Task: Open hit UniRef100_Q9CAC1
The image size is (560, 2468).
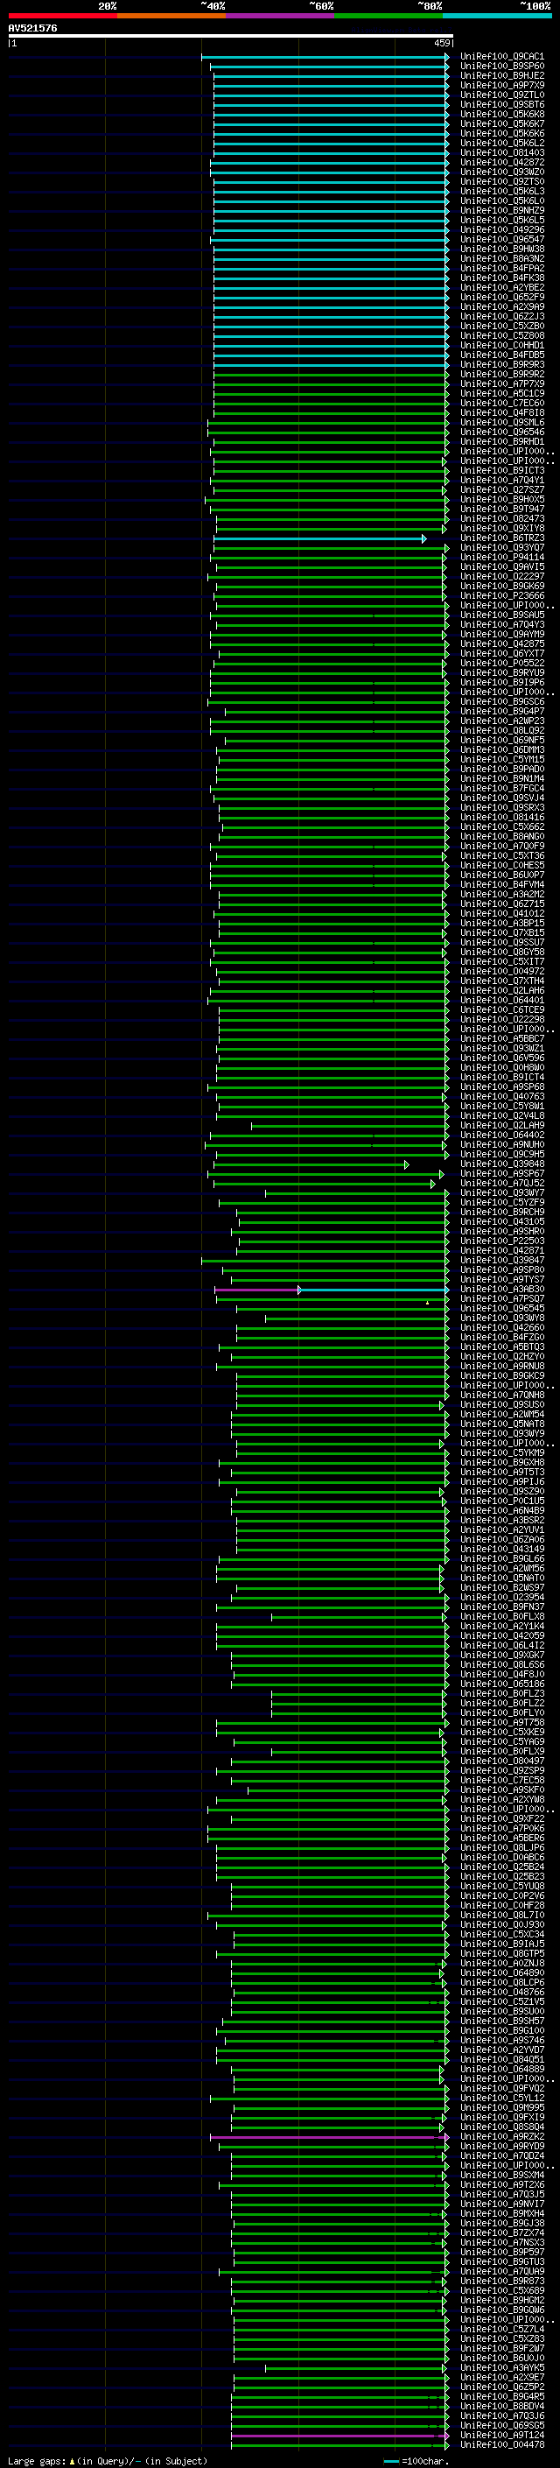Action: coord(501,57)
